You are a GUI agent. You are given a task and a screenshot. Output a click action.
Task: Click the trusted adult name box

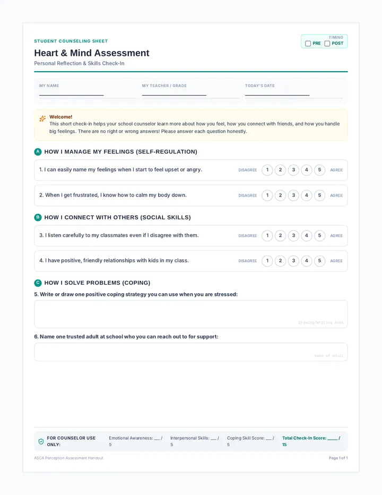click(x=191, y=352)
